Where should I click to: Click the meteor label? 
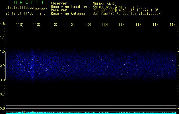[x=41, y=9]
